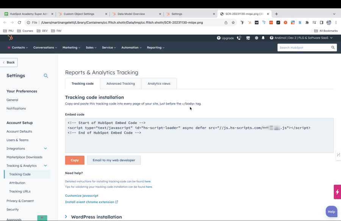The height and width of the screenshot is (221, 341).
Task: Open the account menu dropdown
Action: click(x=301, y=38)
